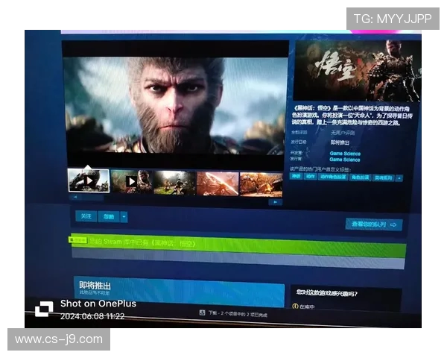Select the fifth tag before plus button

(x=384, y=178)
